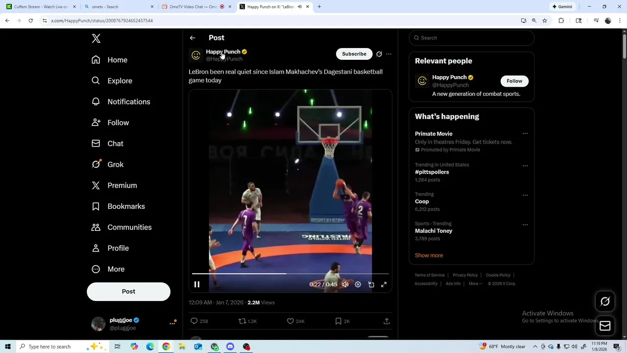Open Communities in sidebar
This screenshot has height=353, width=627.
tap(121, 227)
